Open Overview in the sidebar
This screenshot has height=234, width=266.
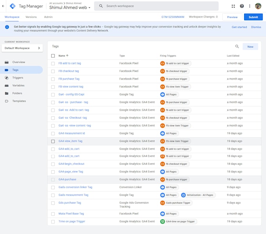pos(19,62)
